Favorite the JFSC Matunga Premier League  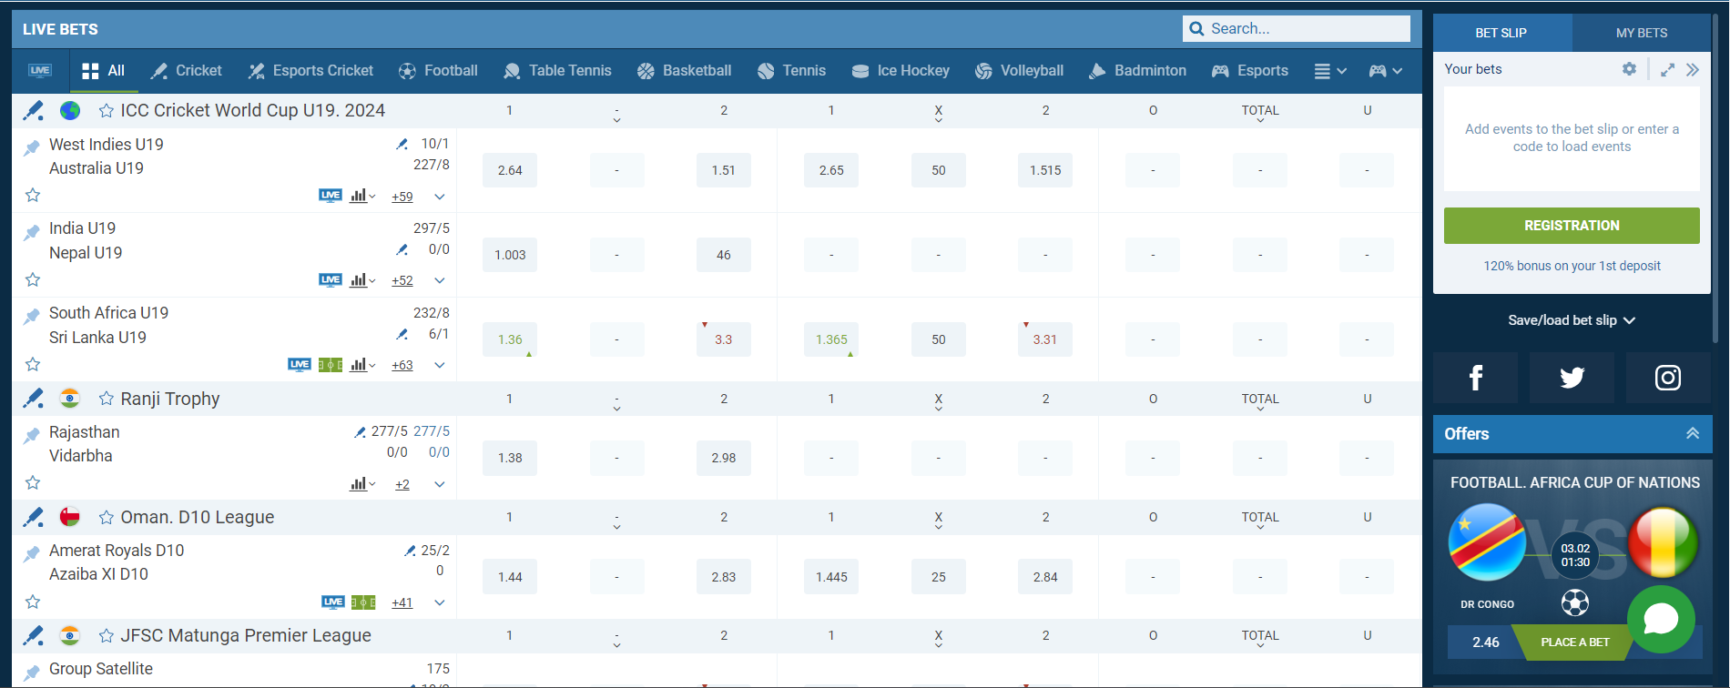tap(107, 635)
